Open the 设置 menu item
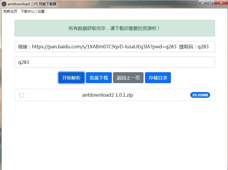 (41, 12)
